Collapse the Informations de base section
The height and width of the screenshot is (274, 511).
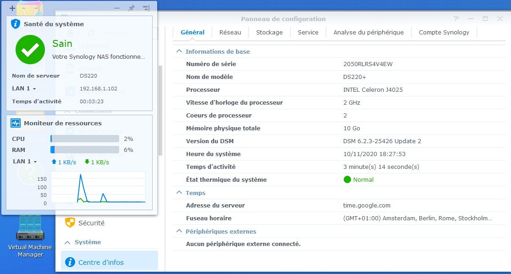click(179, 51)
